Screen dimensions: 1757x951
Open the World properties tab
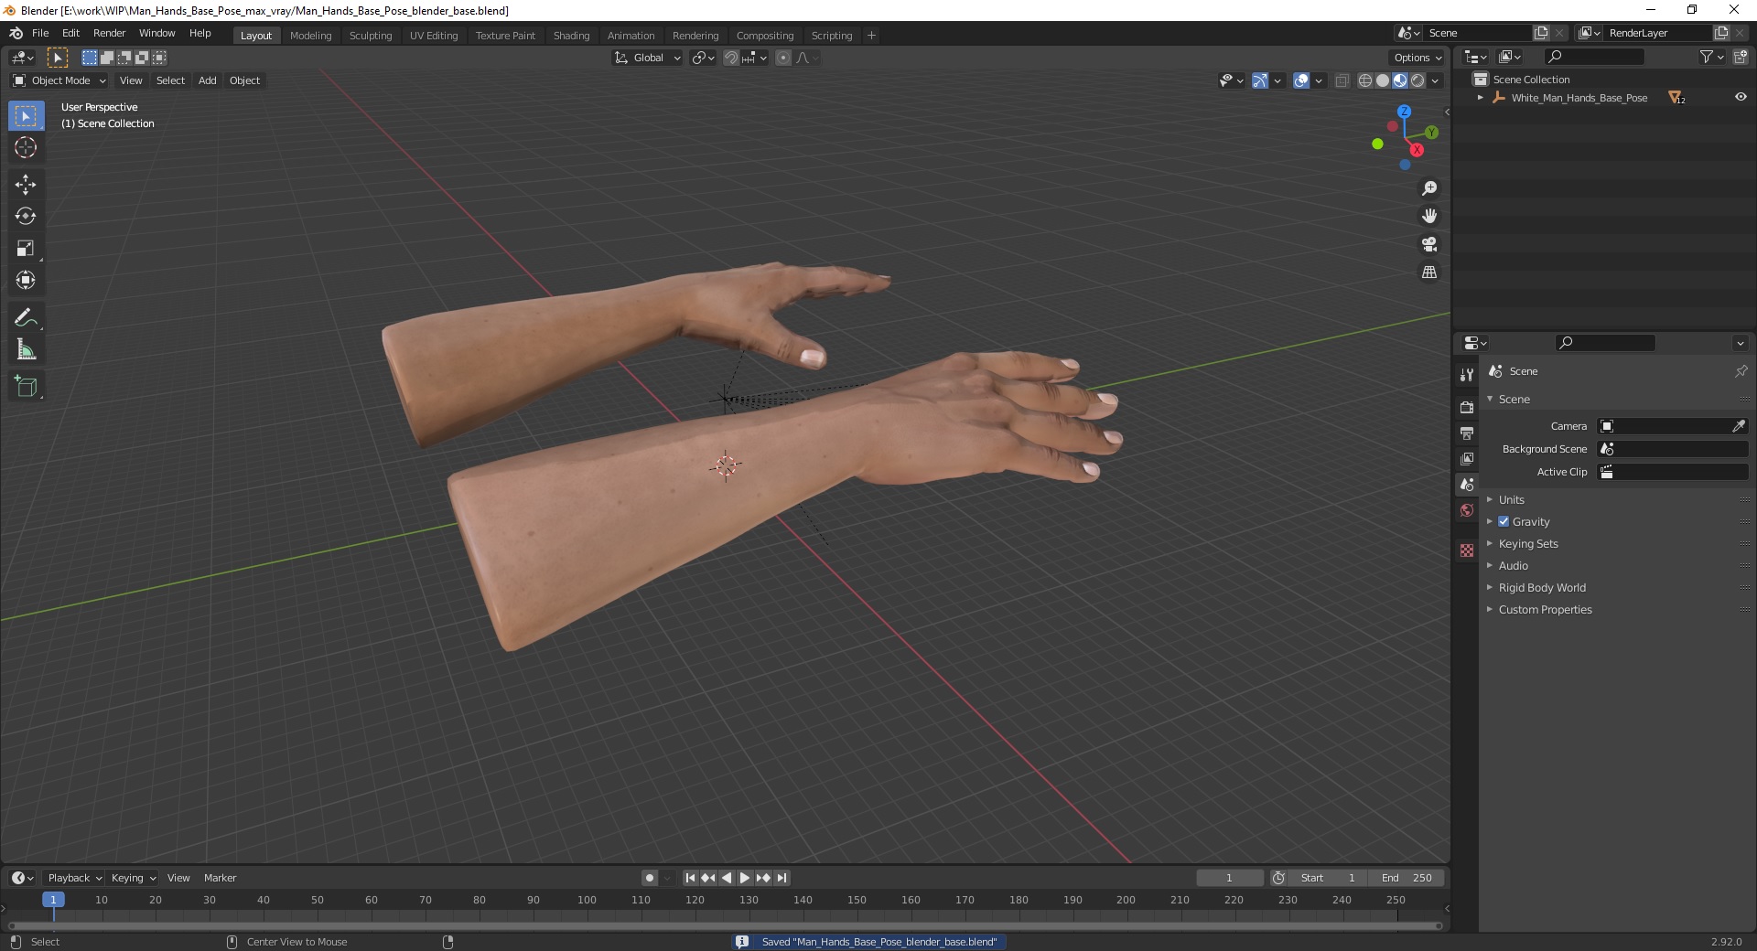click(1467, 510)
